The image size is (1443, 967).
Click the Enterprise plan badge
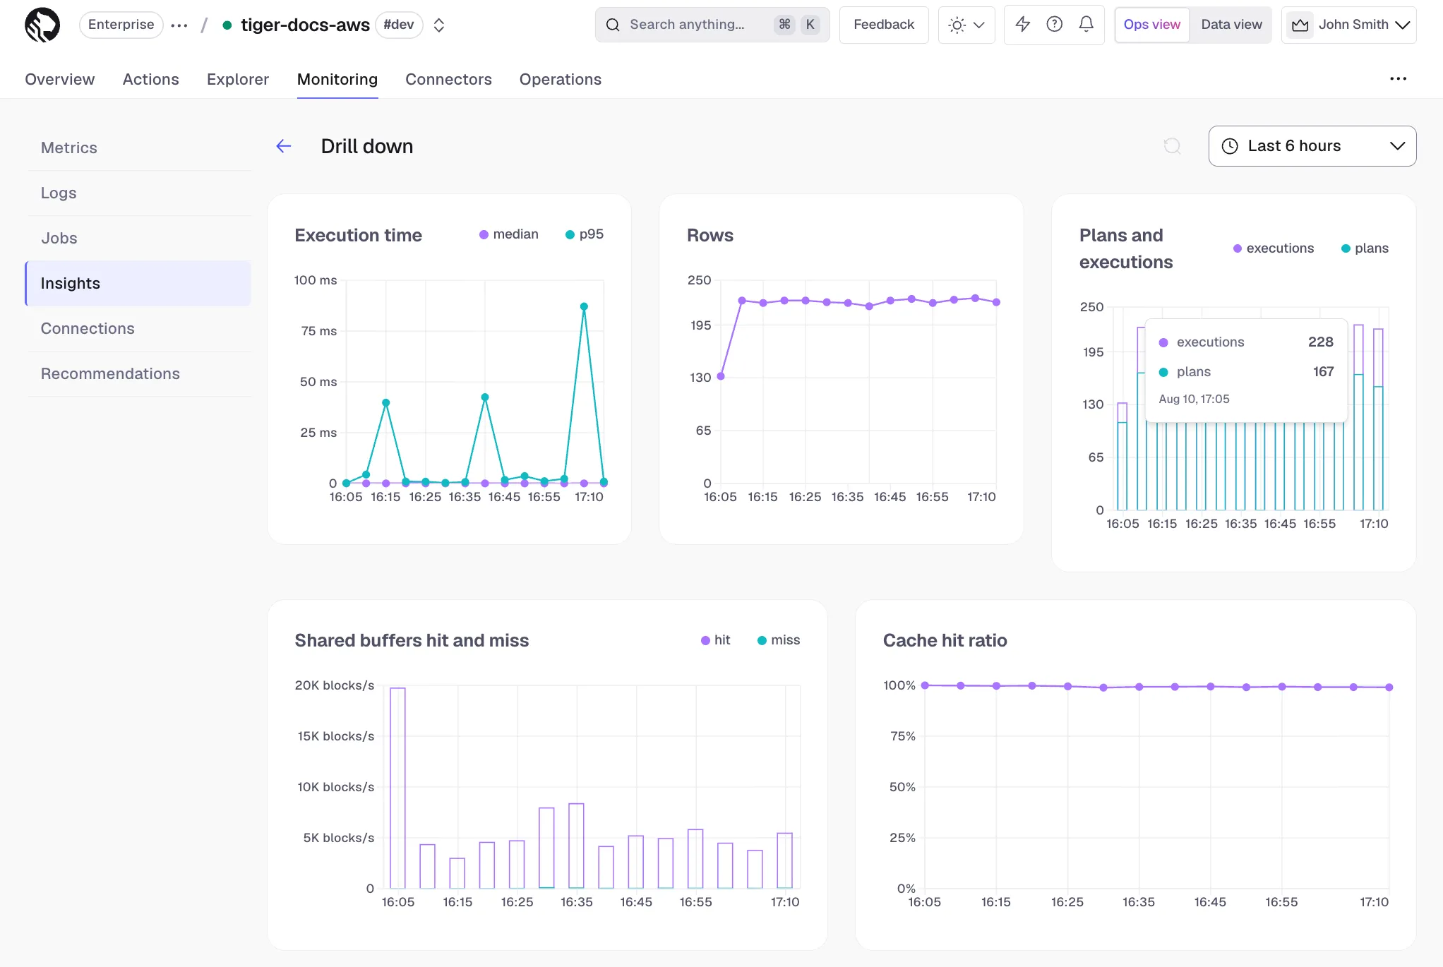tap(121, 25)
